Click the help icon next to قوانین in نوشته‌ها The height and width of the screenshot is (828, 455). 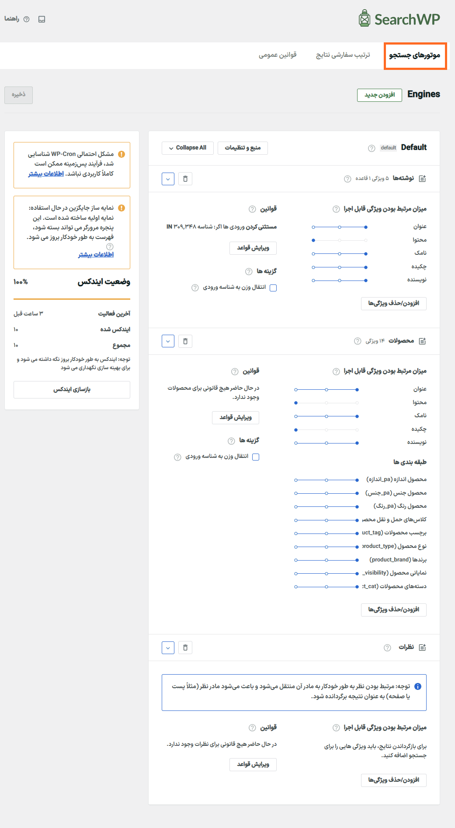coord(252,209)
